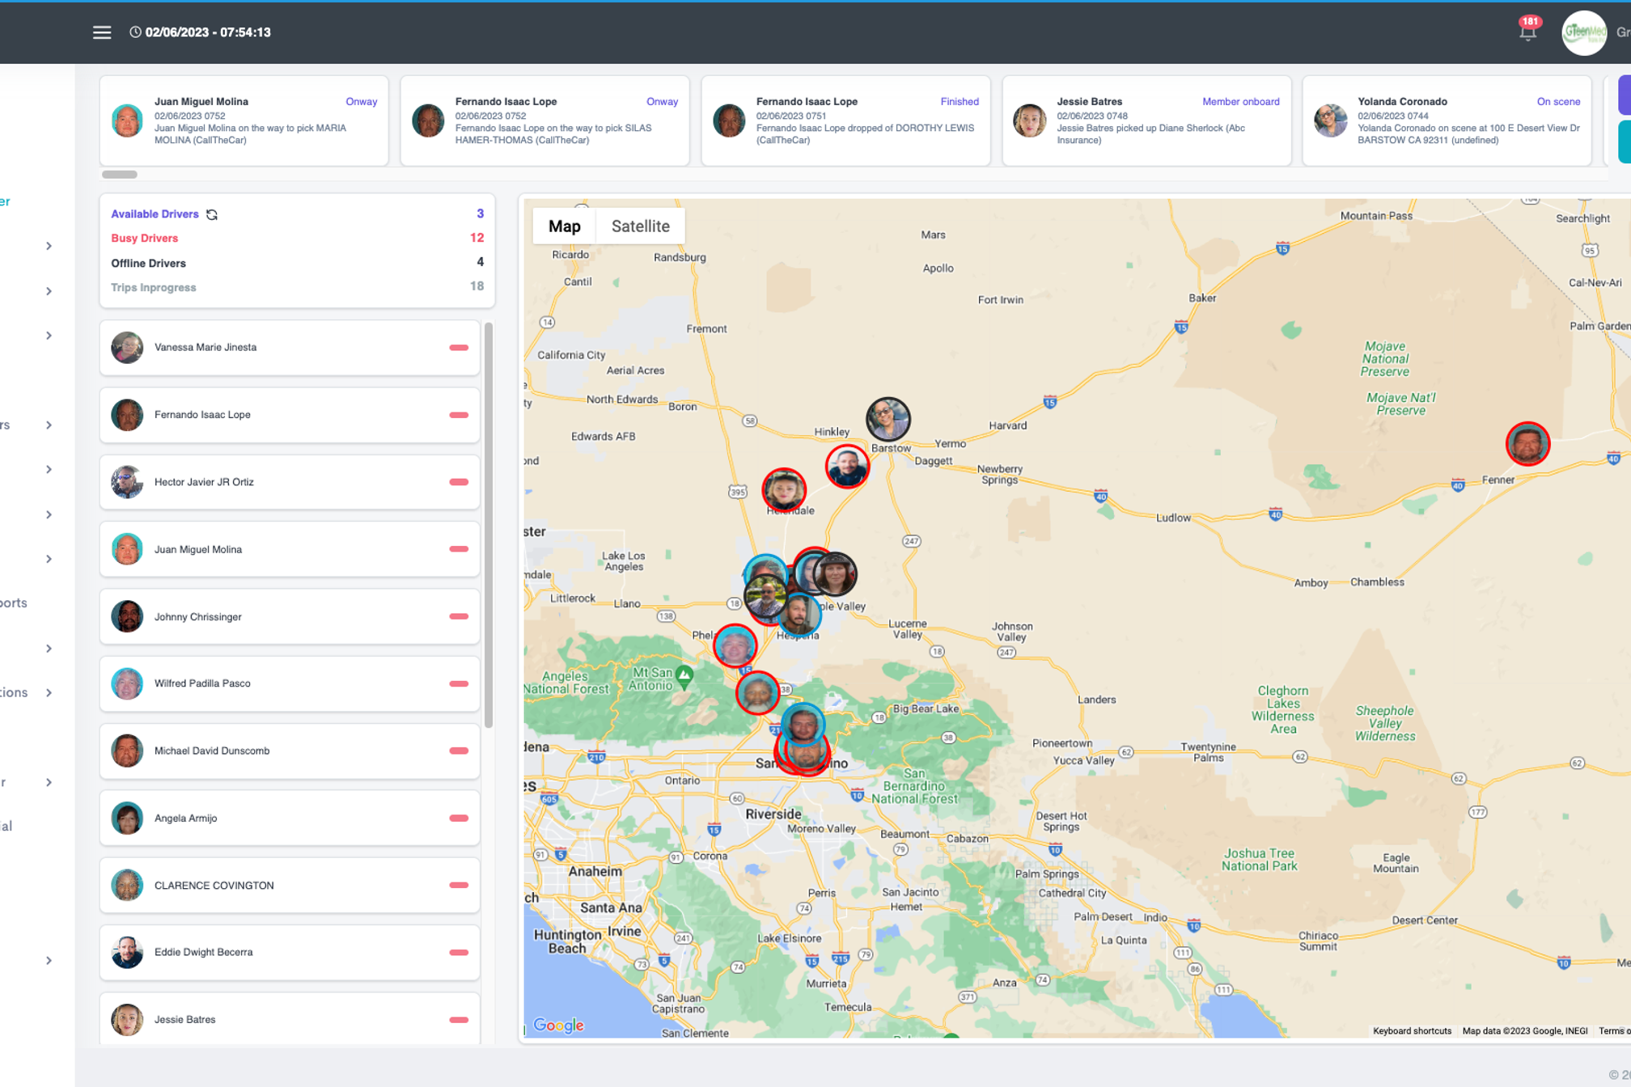The image size is (1631, 1087).
Task: Open the hamburger menu icon
Action: tap(102, 32)
